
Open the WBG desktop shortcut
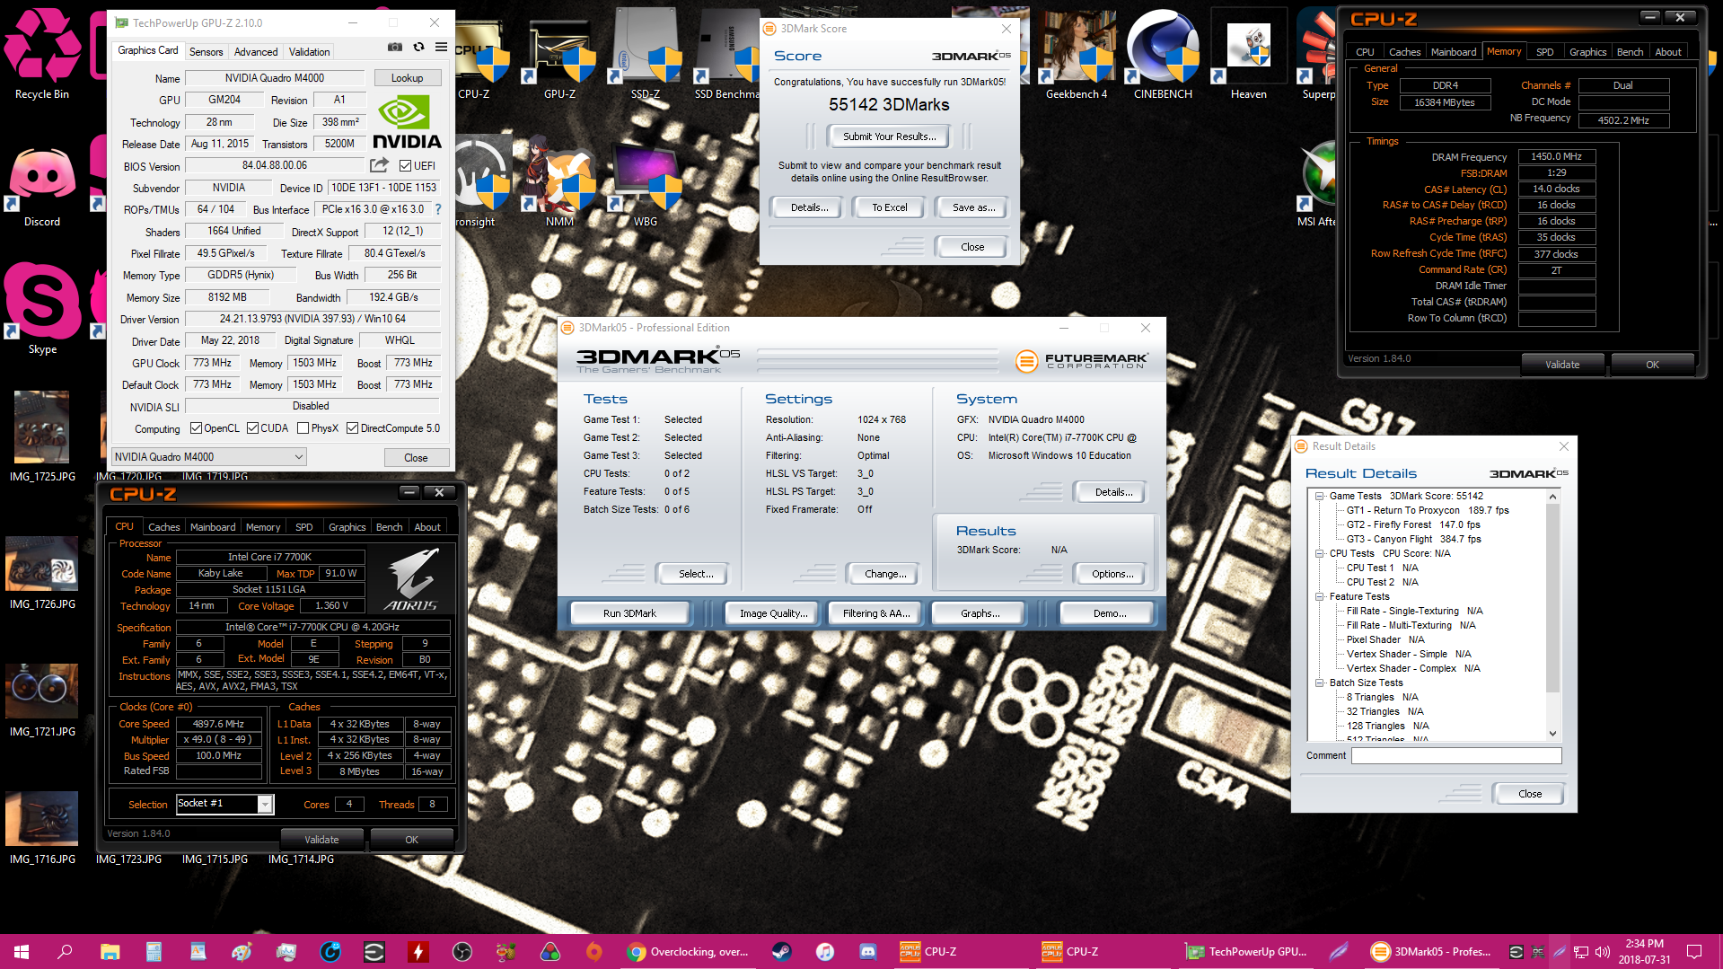[x=645, y=184]
